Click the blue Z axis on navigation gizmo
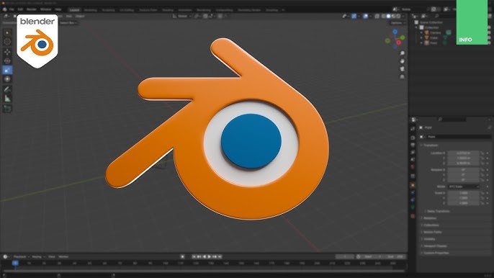This screenshot has height=278, width=494. pyautogui.click(x=395, y=32)
